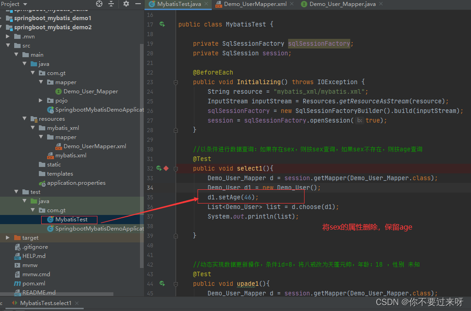Fold the upade1 method at line 44
The width and height of the screenshot is (471, 311).
pos(176,284)
